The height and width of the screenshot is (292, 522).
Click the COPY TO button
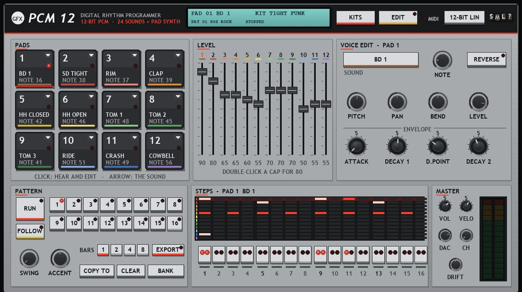pos(96,271)
